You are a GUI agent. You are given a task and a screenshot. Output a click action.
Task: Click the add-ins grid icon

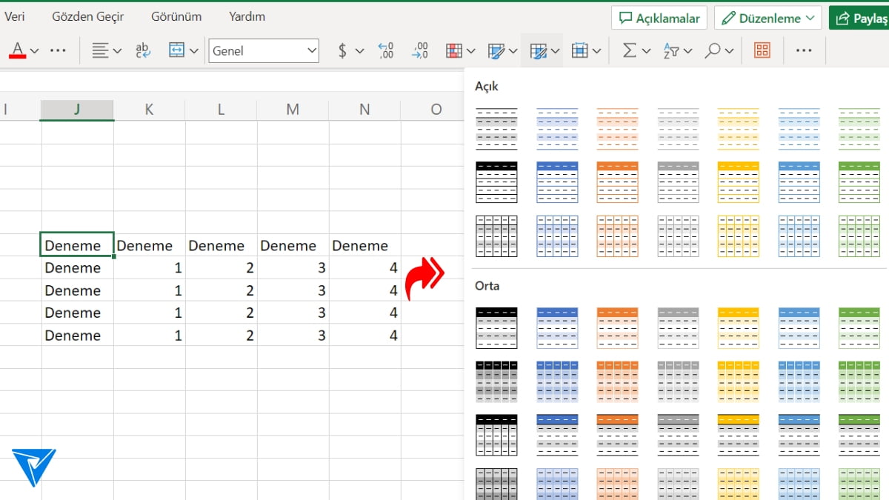click(762, 50)
